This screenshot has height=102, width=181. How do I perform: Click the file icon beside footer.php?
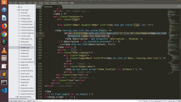[19, 42]
